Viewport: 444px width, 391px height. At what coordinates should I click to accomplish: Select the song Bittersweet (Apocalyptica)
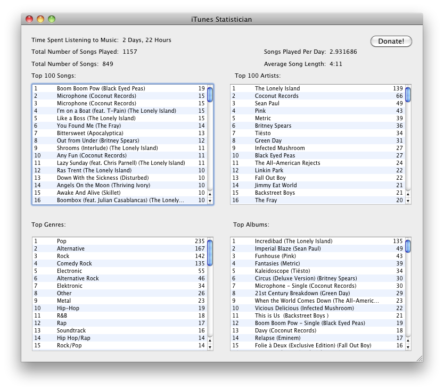coord(120,133)
